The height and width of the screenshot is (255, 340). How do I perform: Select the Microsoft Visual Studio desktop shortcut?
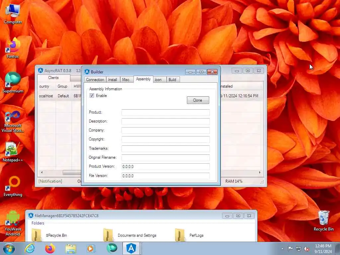(13, 122)
